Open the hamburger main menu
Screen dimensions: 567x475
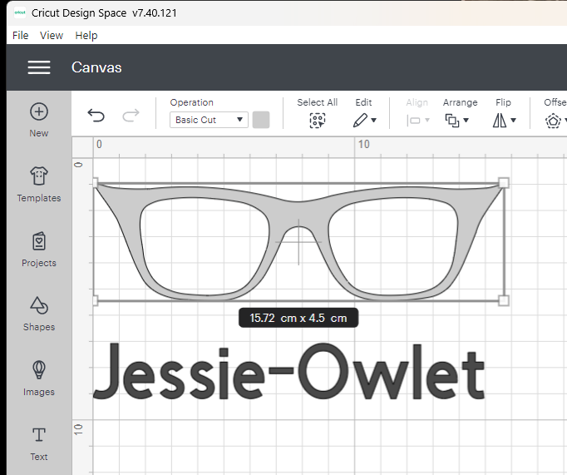(x=39, y=67)
